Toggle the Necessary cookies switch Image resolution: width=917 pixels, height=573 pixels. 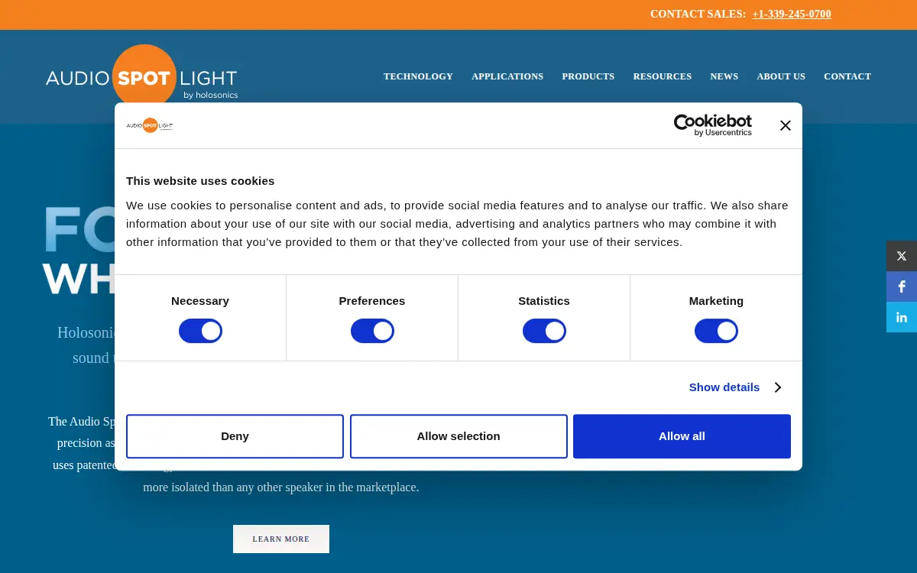[x=200, y=331]
